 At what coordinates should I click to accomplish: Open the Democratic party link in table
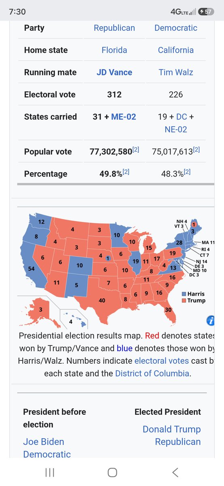[x=176, y=28]
